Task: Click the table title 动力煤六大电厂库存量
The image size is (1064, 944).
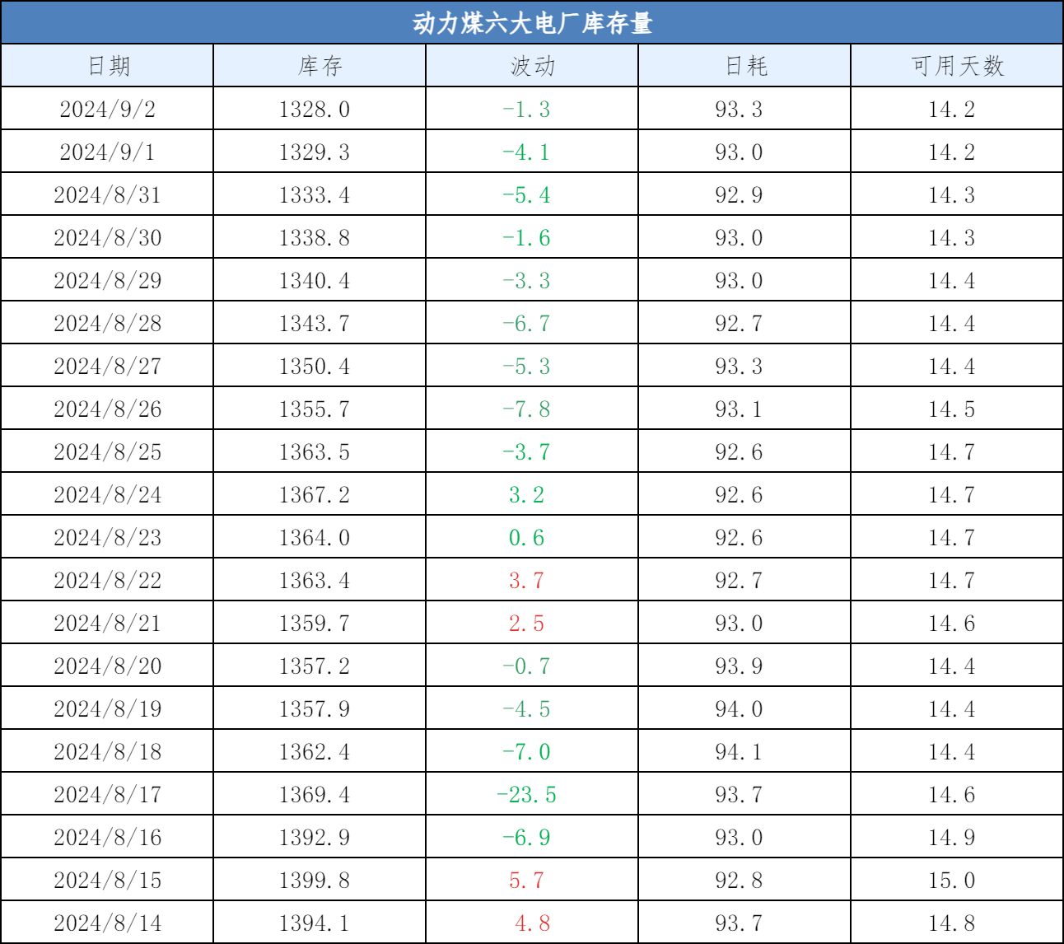Action: click(x=532, y=24)
